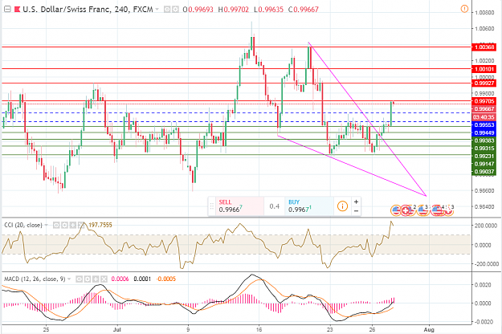This screenshot has width=502, height=334.
Task: Toggle visibility eye for the main symbol
Action: [x=167, y=10]
